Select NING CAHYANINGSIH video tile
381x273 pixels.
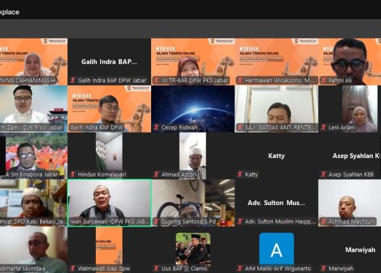pos(34,62)
